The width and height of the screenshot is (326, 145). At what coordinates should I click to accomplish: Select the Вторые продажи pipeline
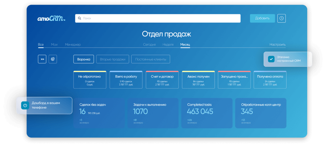[x=112, y=59]
